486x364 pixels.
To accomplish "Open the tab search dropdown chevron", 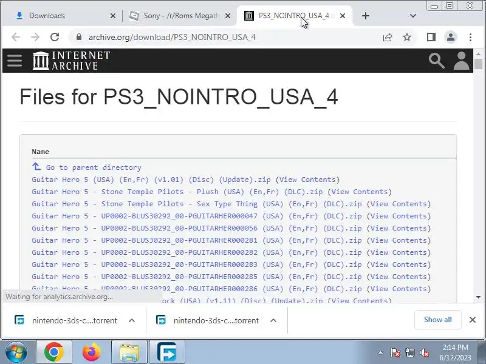I will (x=413, y=16).
